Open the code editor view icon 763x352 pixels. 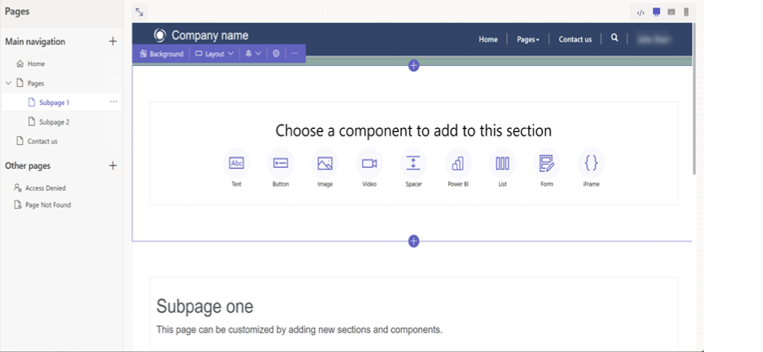[x=641, y=12]
